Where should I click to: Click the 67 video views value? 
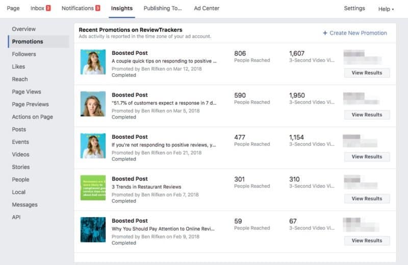tap(293, 221)
